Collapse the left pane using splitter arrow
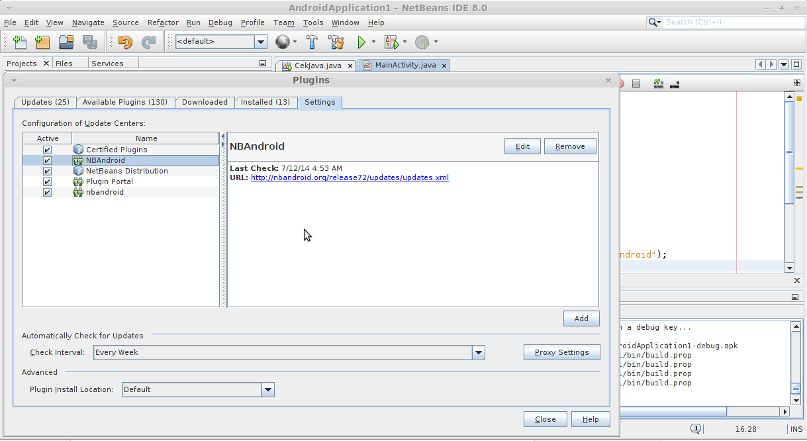The height and width of the screenshot is (441, 807). coord(223,136)
